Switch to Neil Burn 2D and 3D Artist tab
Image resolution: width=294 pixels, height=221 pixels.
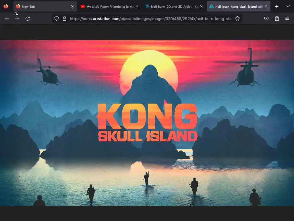click(x=174, y=6)
